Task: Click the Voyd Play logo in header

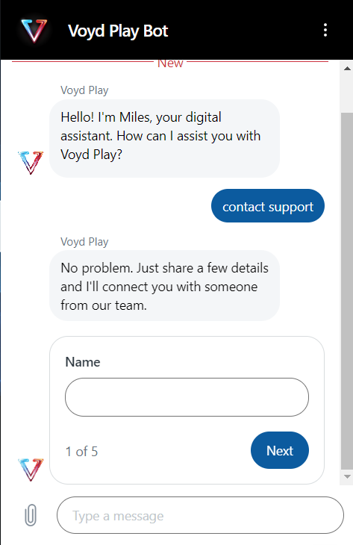Action: coord(34,31)
